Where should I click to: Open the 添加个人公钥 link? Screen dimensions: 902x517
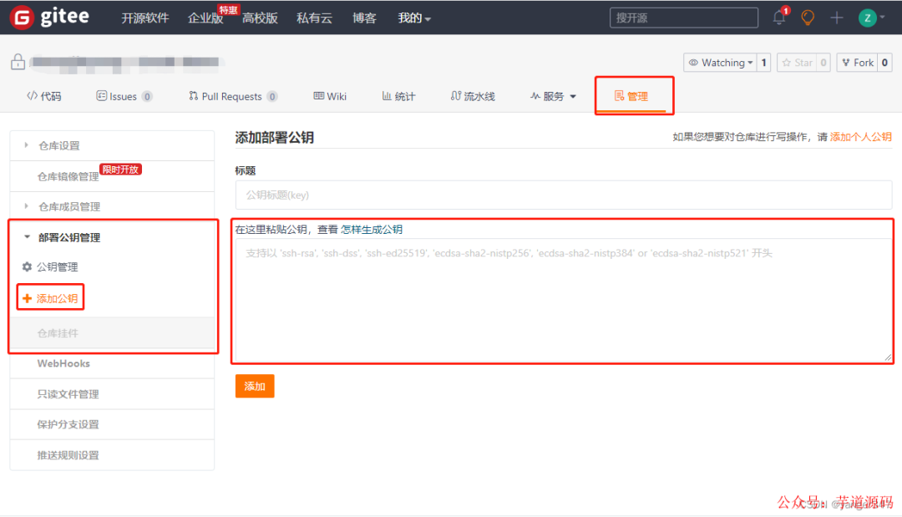pyautogui.click(x=860, y=137)
